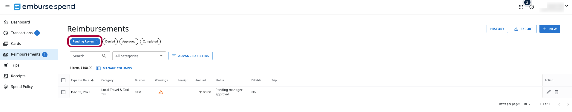Click the Emburse Spend logo

point(44,7)
